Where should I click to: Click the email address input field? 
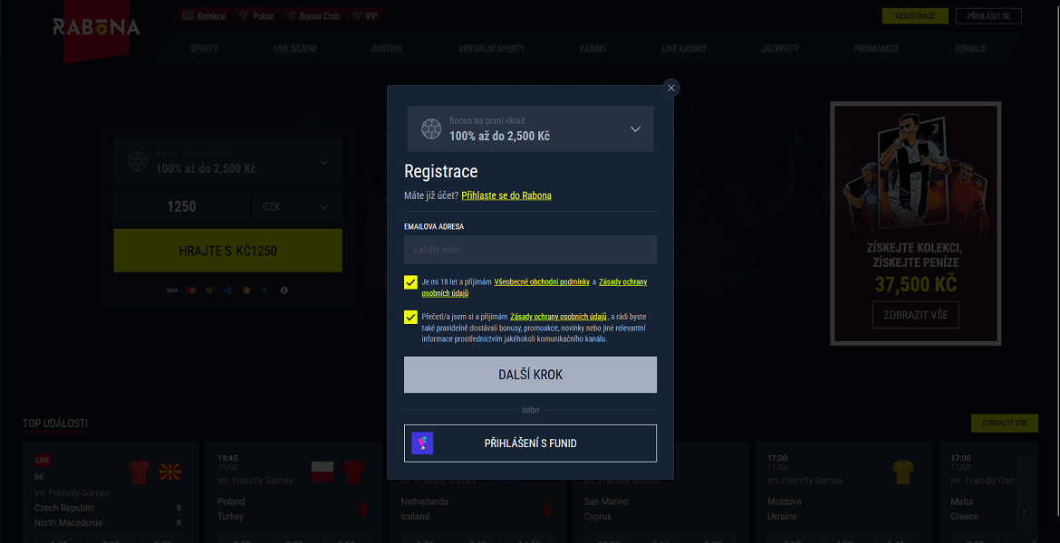click(x=530, y=250)
